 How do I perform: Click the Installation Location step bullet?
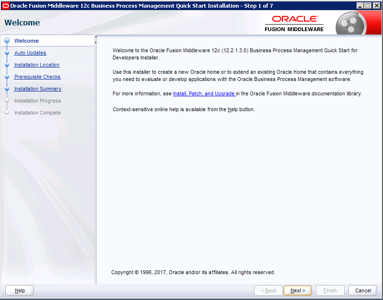coord(7,65)
